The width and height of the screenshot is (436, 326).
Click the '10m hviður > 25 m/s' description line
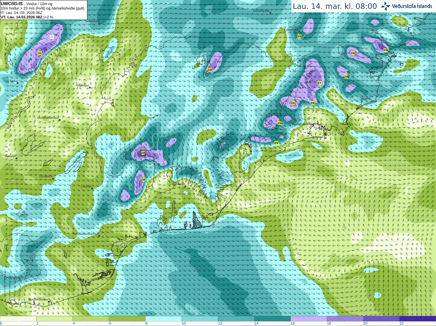43,8
